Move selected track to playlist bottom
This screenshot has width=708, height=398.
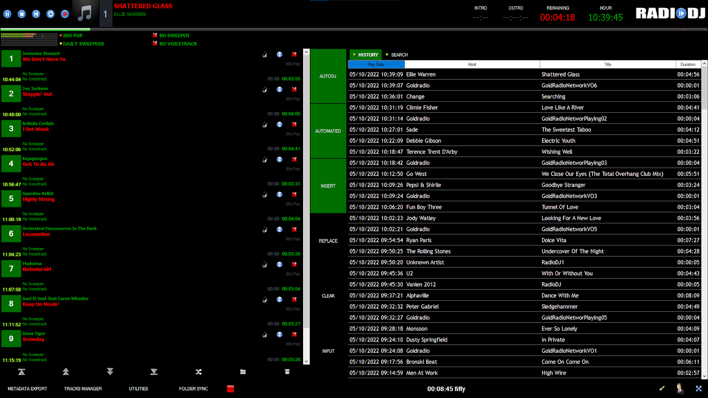pos(154,372)
